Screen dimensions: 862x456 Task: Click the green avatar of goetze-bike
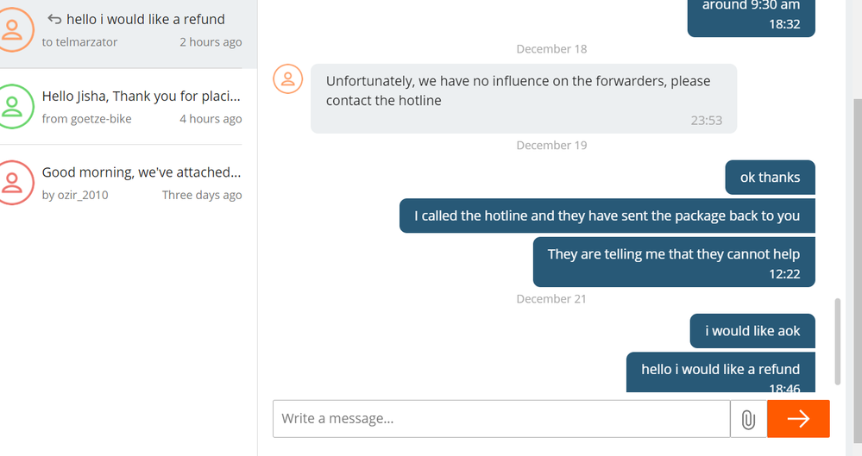(x=12, y=107)
